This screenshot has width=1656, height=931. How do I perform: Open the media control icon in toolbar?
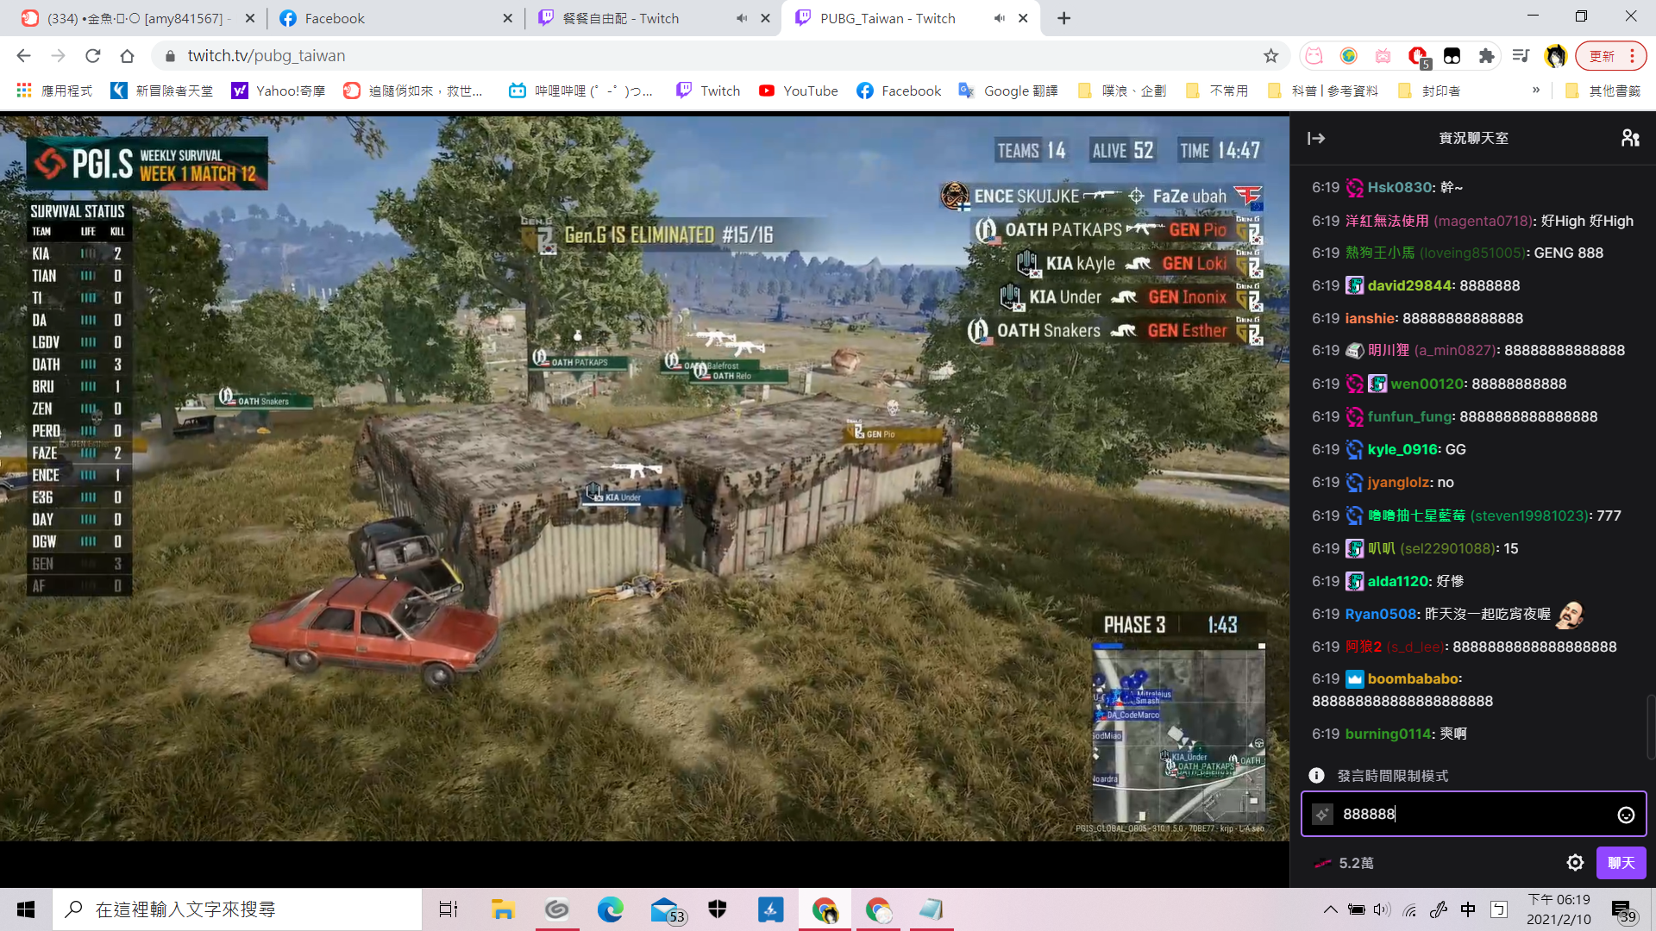[x=1521, y=56]
